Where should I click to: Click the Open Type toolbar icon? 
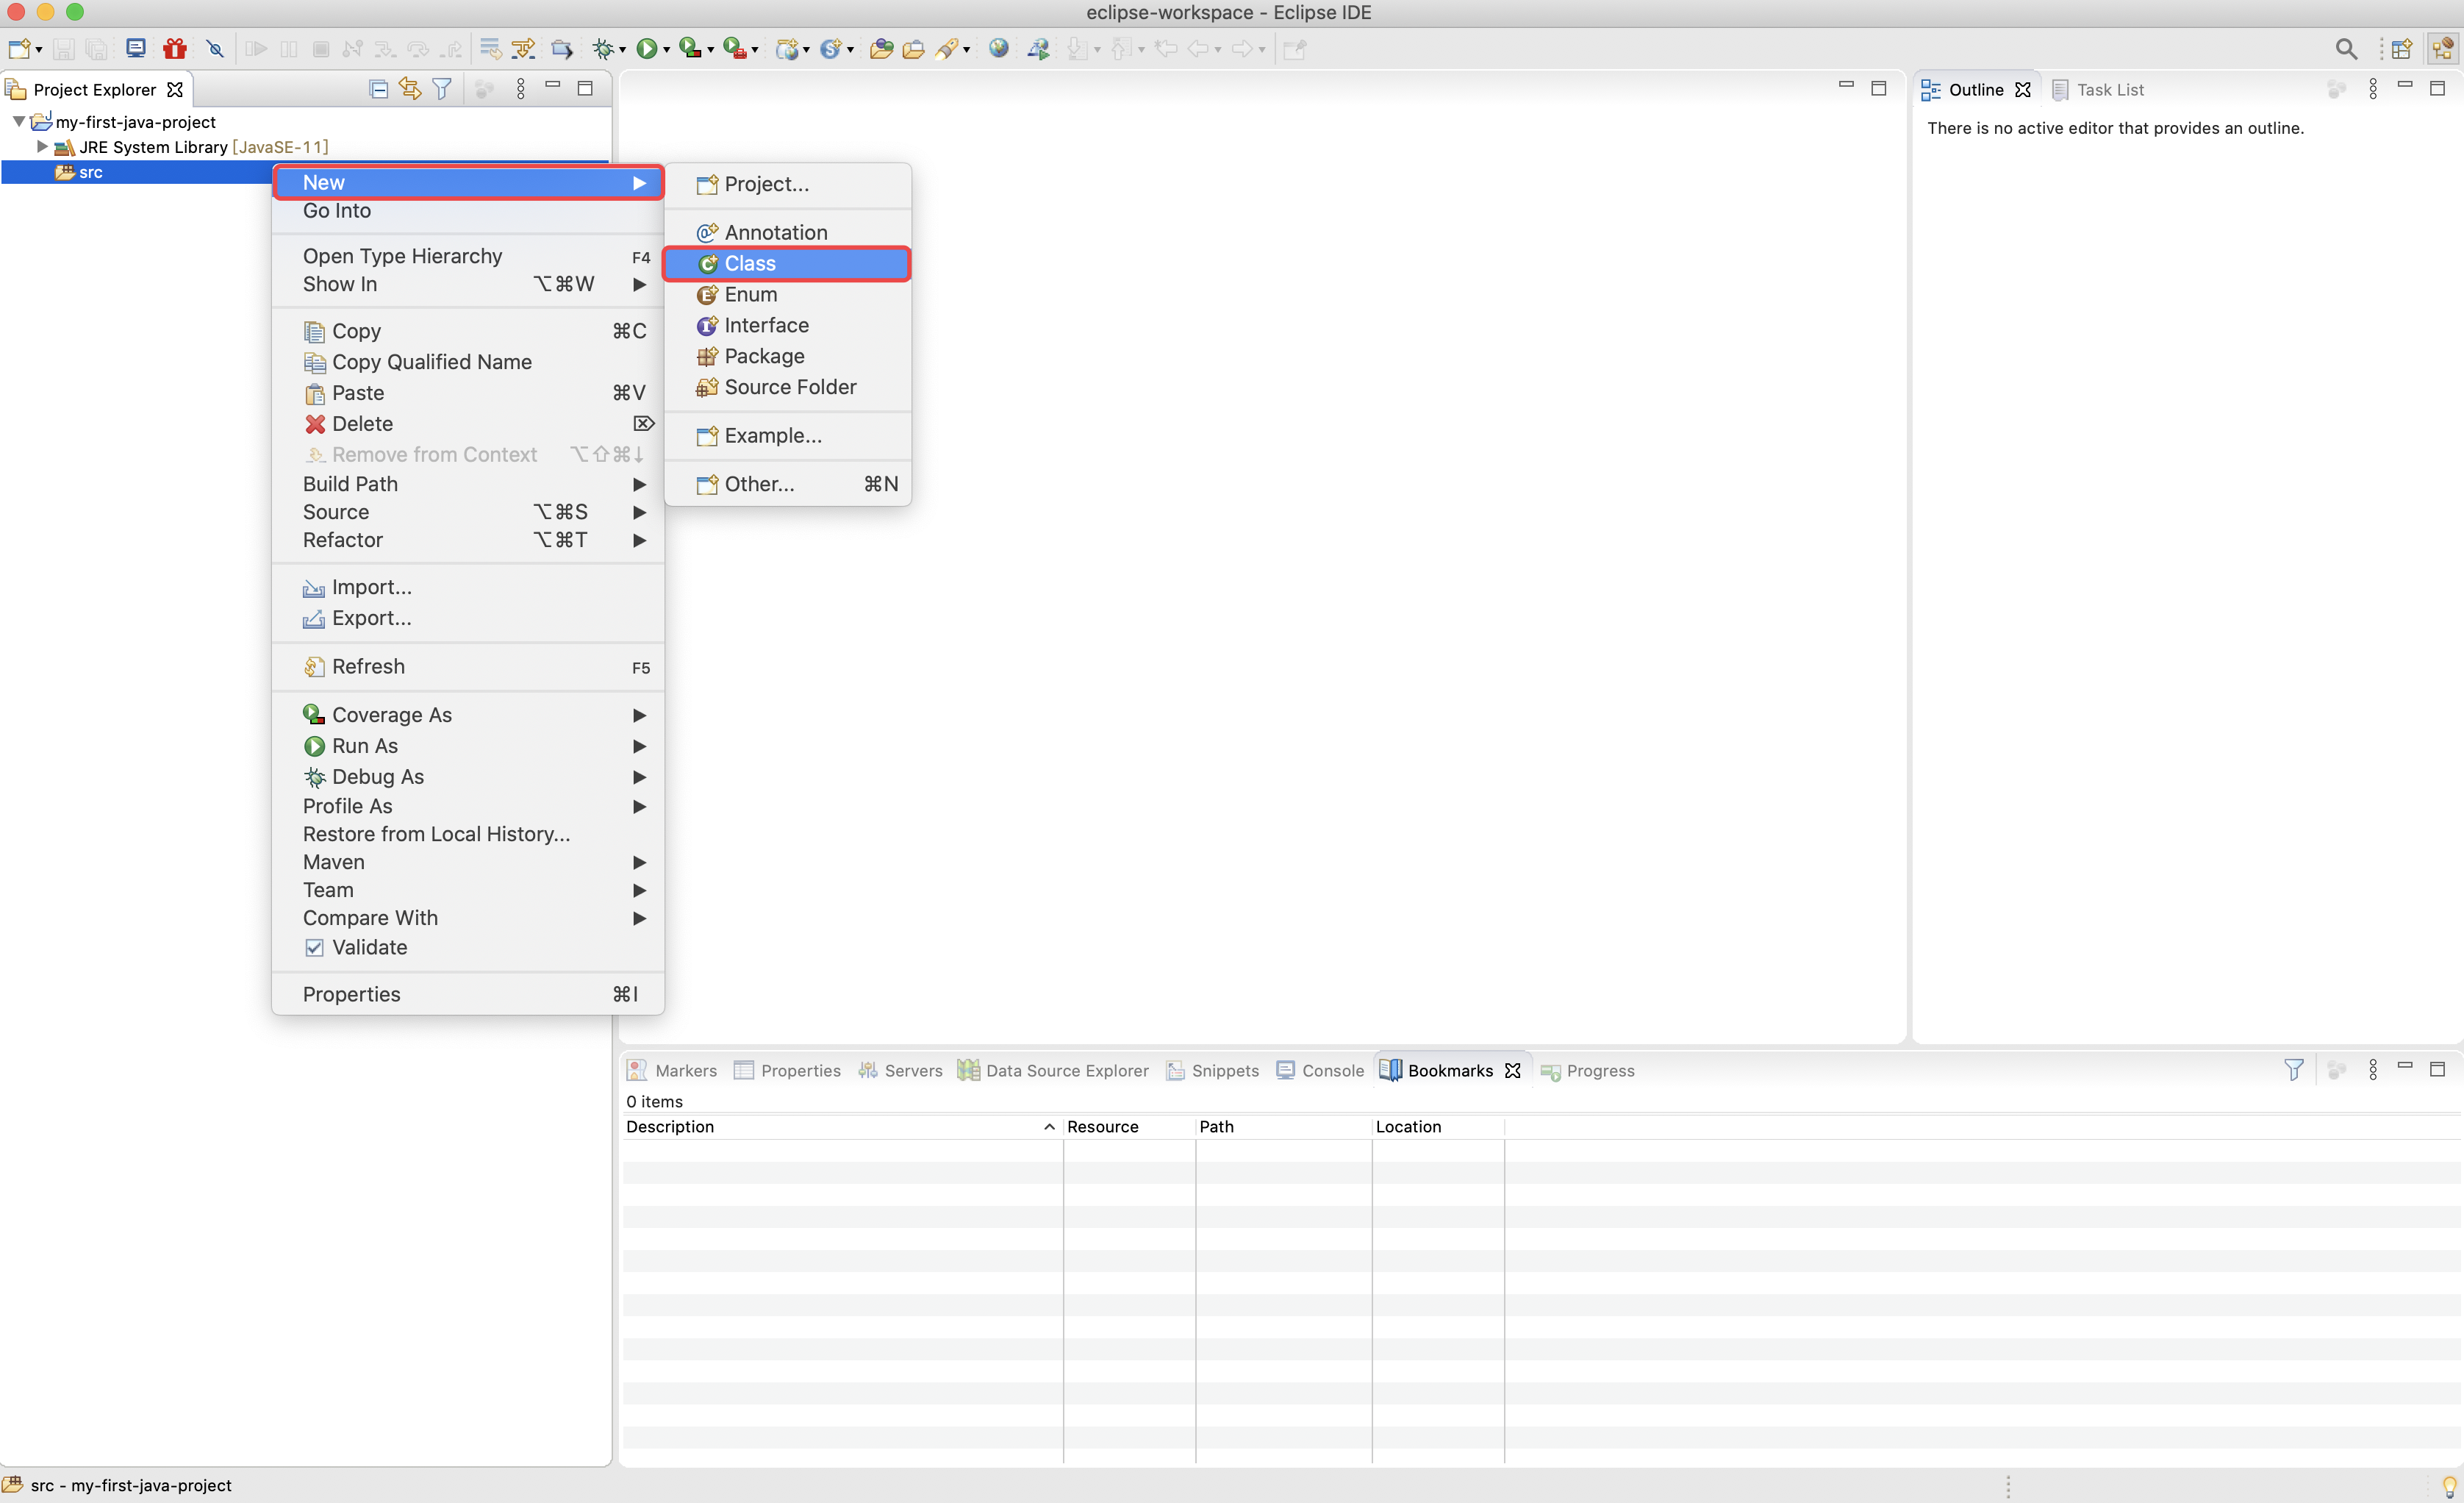pos(881,48)
